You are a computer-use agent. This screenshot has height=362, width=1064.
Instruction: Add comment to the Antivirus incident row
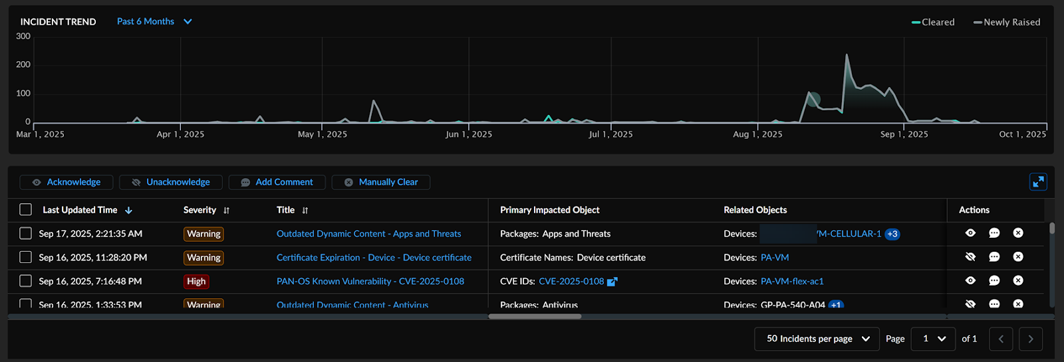click(994, 304)
